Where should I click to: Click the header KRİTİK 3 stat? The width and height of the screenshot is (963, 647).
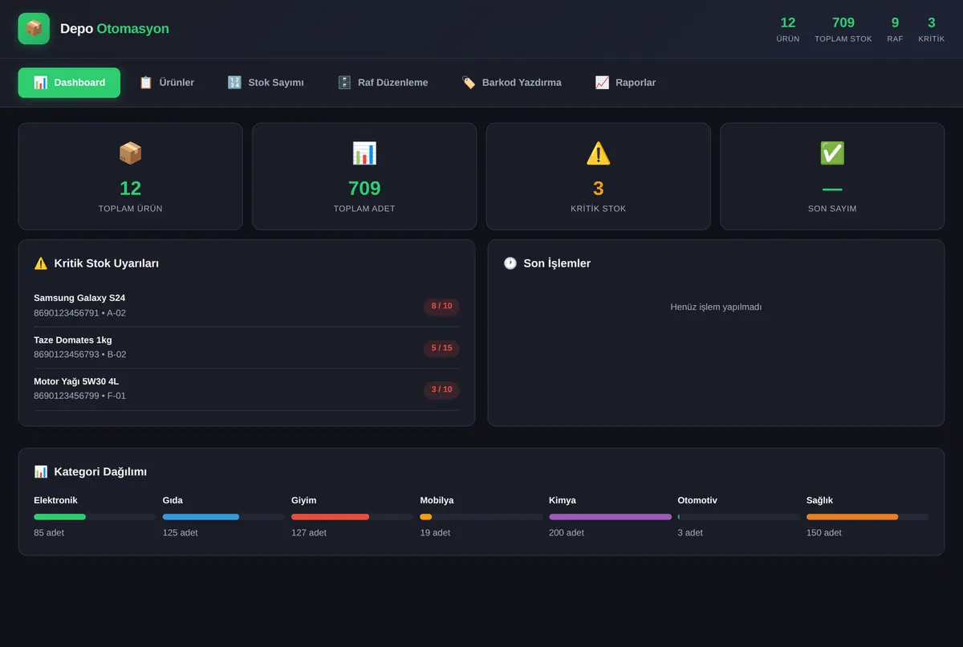932,29
